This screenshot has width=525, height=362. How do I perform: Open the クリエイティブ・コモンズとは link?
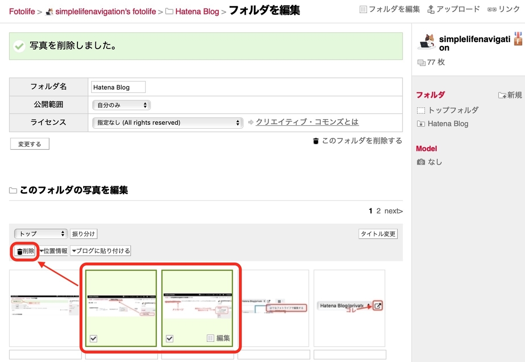[x=307, y=122]
